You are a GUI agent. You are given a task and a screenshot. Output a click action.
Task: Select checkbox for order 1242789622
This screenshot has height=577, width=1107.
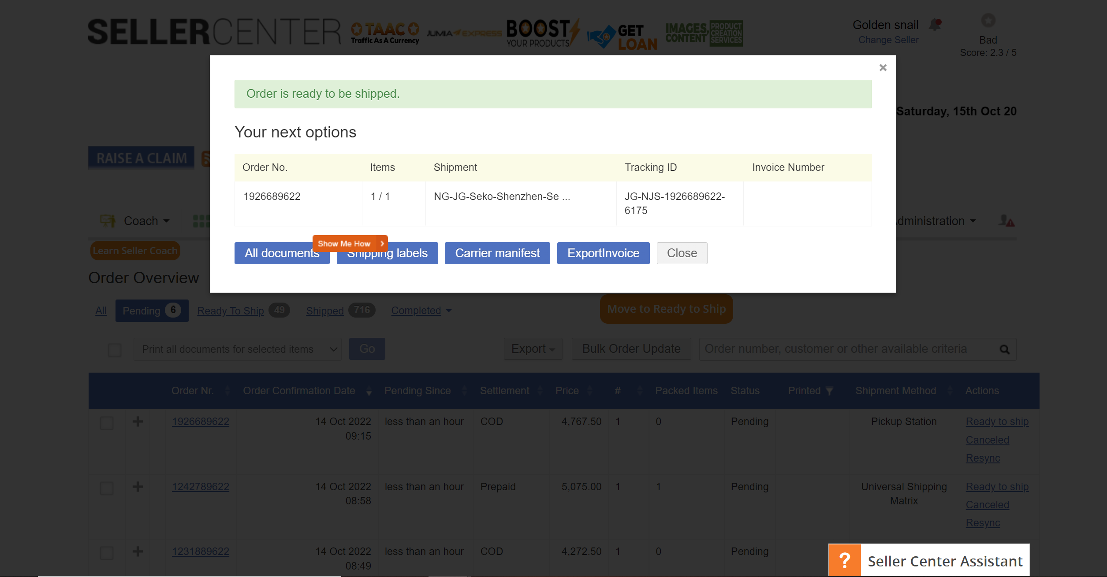[x=107, y=488]
